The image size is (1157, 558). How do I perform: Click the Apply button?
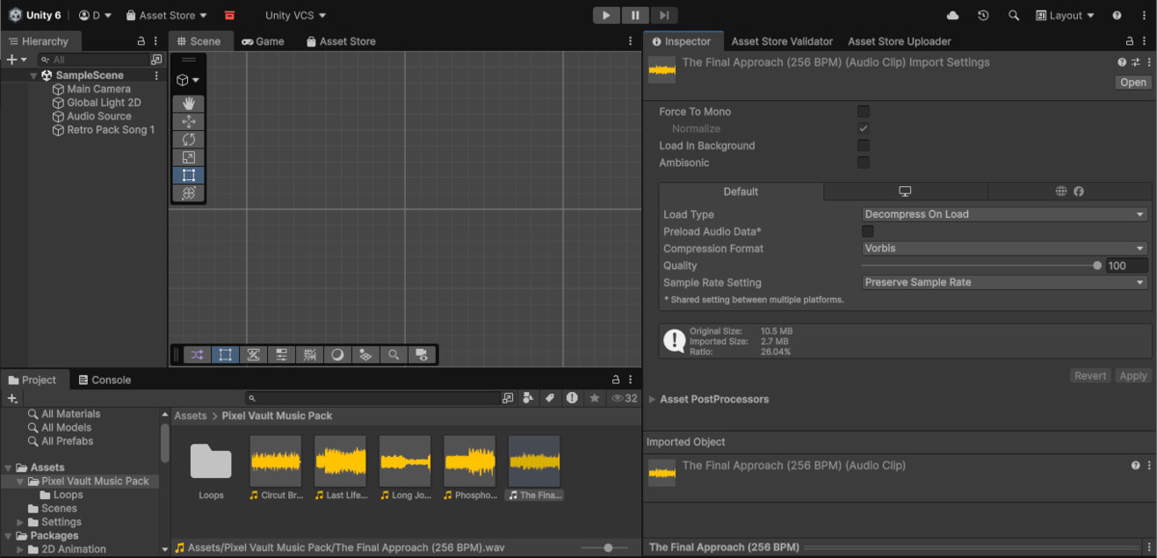point(1133,376)
